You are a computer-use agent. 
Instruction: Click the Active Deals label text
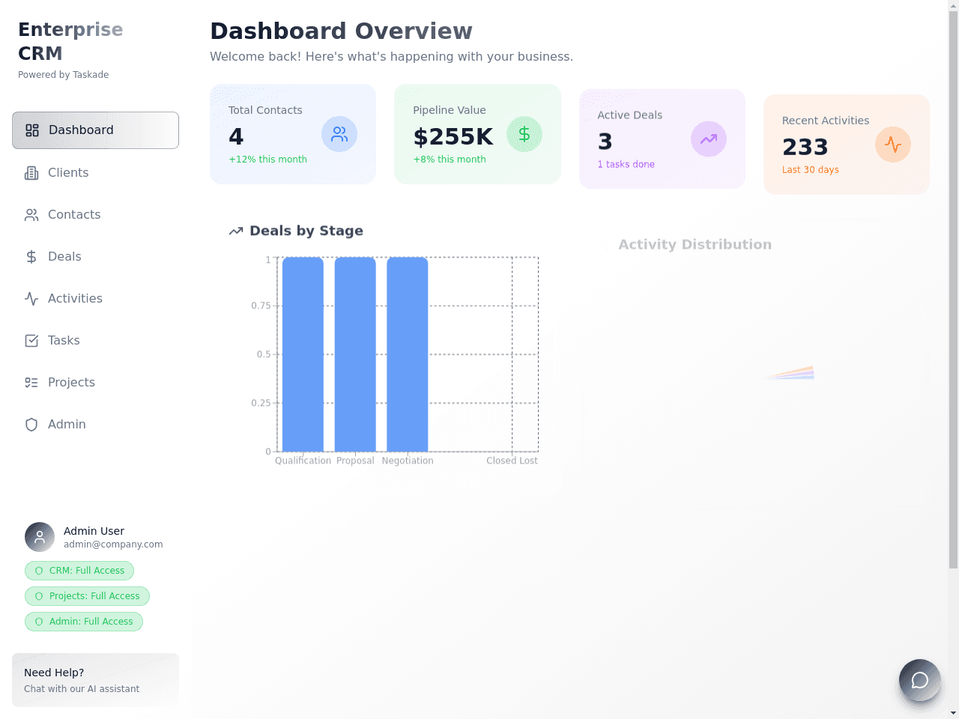(x=630, y=115)
